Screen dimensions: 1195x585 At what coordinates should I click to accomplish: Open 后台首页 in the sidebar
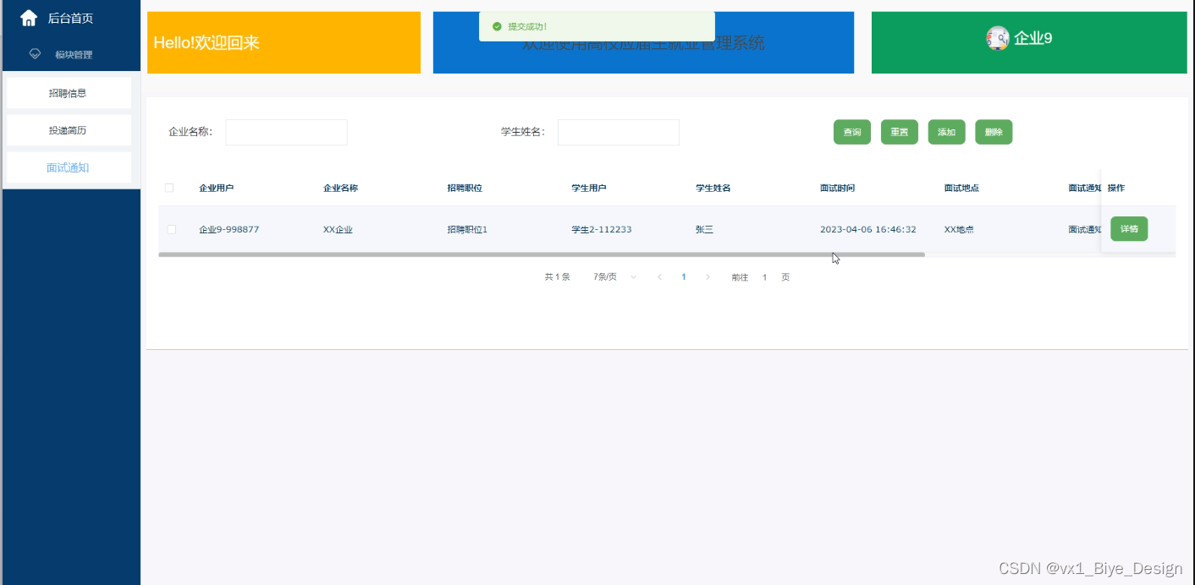click(x=70, y=18)
